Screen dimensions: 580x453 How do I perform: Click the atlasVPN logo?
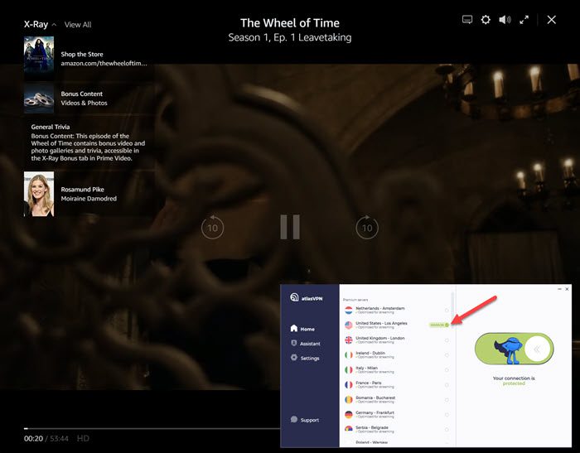(307, 297)
